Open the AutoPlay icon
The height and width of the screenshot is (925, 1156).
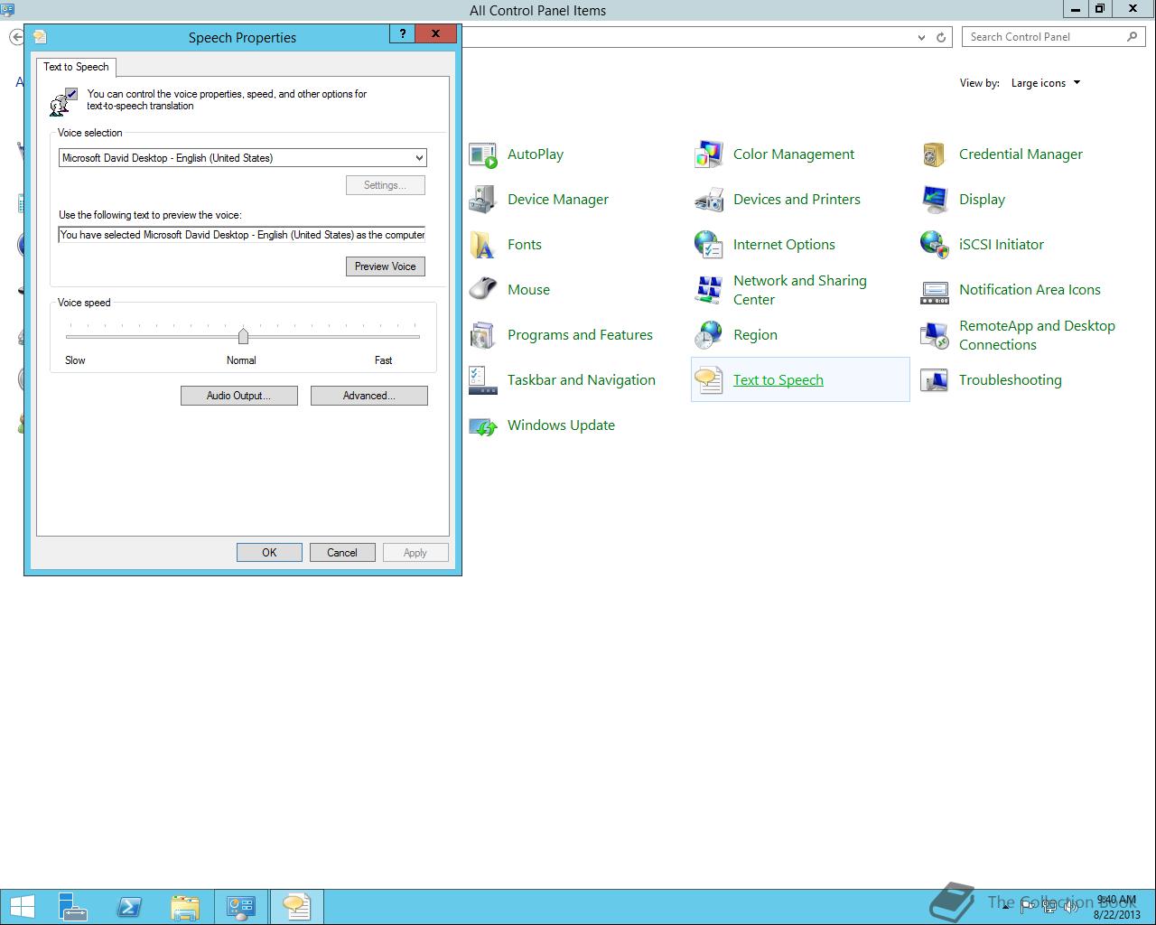click(x=483, y=154)
